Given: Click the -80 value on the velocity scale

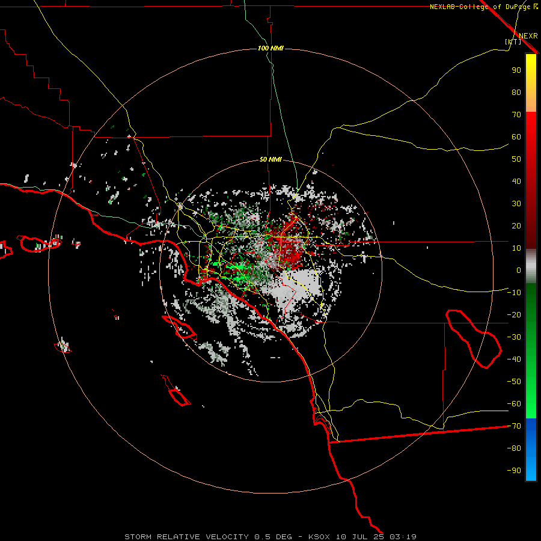Looking at the screenshot, I should coord(514,448).
